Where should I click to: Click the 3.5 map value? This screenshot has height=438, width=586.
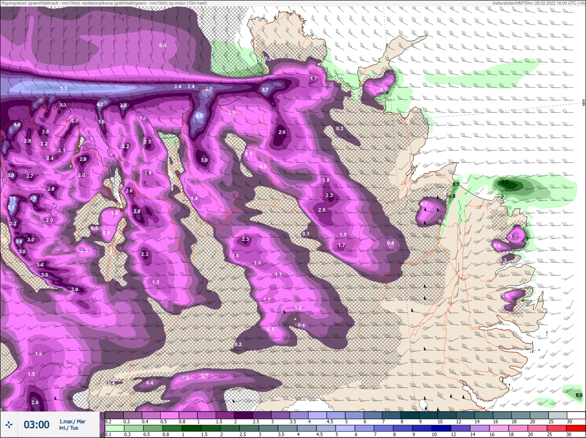point(22,252)
